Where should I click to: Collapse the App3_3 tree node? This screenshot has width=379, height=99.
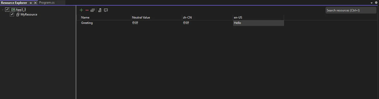[3, 10]
